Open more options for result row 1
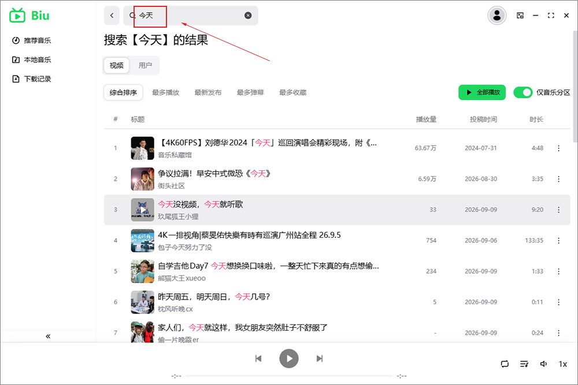Screen dimensions: 578x385 558,148
